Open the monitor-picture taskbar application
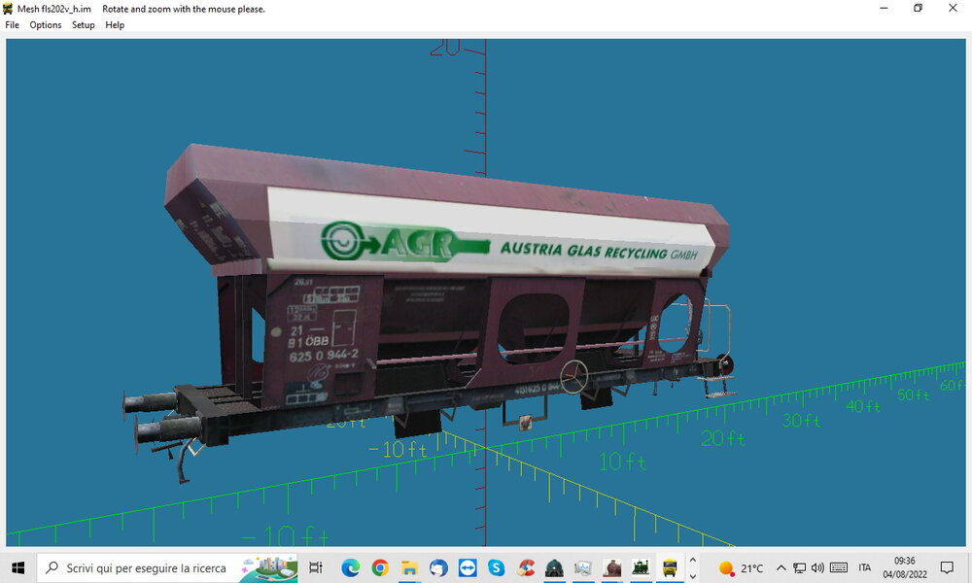The height and width of the screenshot is (583, 972). 583,567
